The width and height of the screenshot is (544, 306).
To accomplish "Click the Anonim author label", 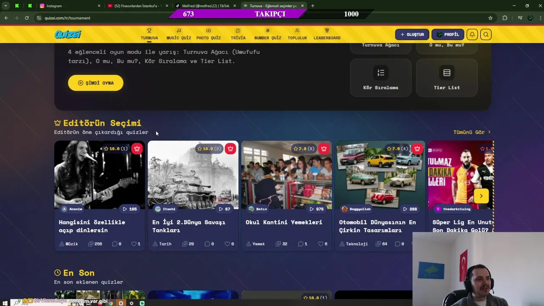I will [72, 209].
